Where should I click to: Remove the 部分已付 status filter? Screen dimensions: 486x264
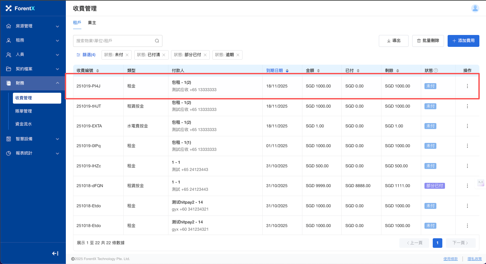pos(205,55)
